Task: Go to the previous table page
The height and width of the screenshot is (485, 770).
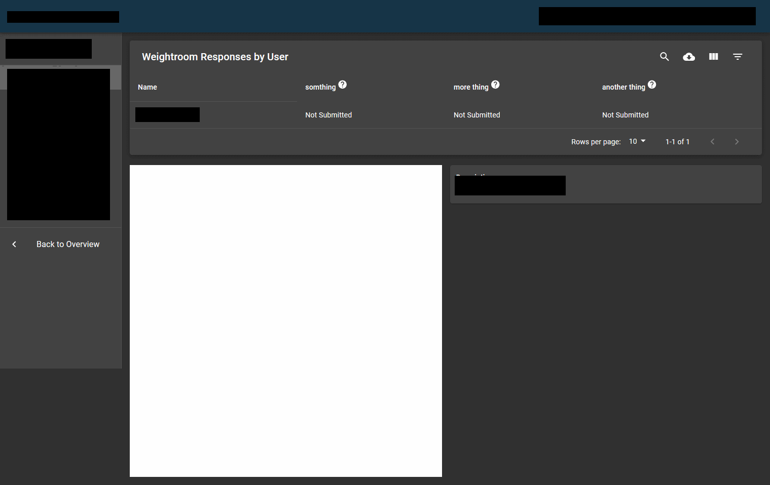Action: (x=712, y=142)
